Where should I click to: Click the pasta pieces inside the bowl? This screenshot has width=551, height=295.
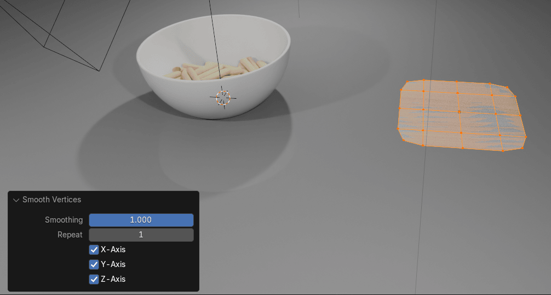(214, 70)
